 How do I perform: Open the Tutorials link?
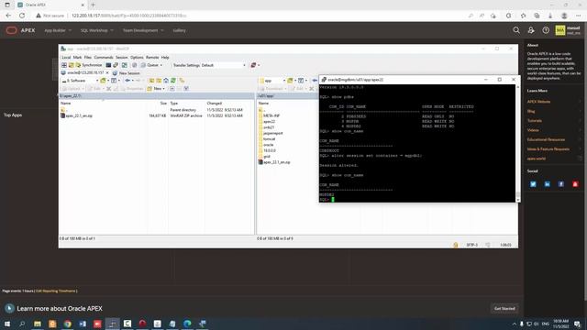pyautogui.click(x=535, y=120)
